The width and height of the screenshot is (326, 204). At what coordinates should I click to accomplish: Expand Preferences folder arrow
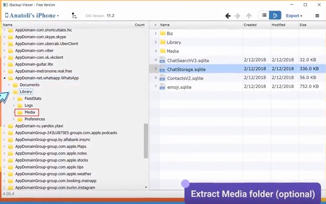tap(14, 119)
